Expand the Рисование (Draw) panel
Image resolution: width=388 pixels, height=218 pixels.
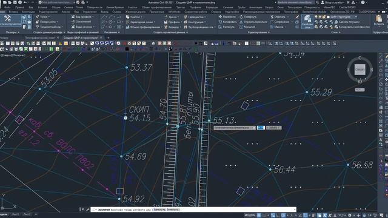[112, 32]
